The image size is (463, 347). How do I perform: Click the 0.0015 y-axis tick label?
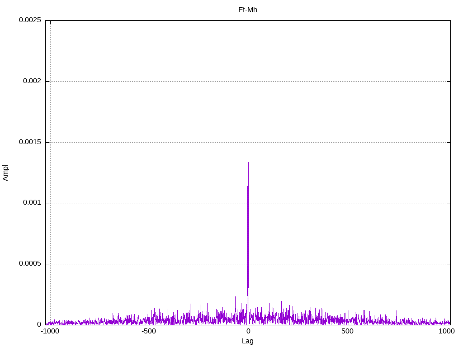click(30, 142)
